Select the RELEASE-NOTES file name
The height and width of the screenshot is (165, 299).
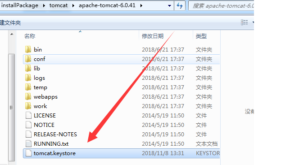(55, 135)
